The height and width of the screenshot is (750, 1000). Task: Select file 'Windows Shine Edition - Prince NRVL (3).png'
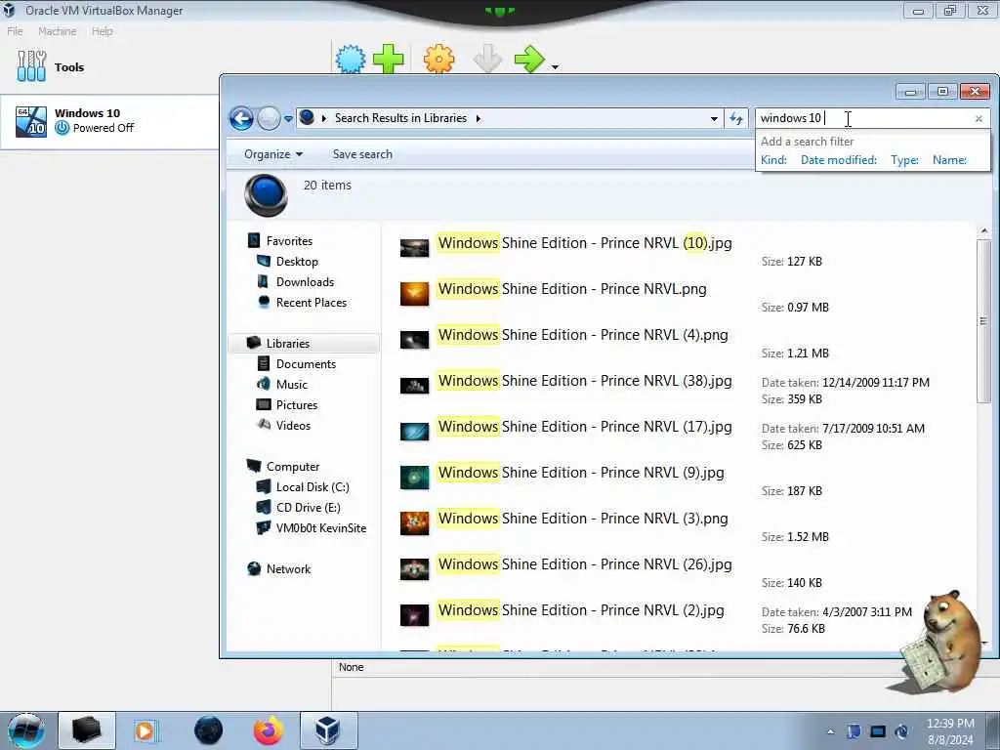(583, 519)
